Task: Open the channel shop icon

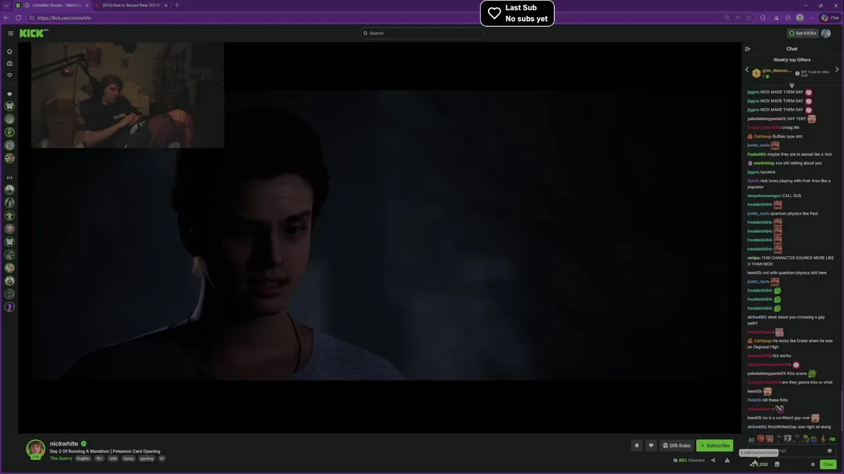Action: tap(777, 464)
